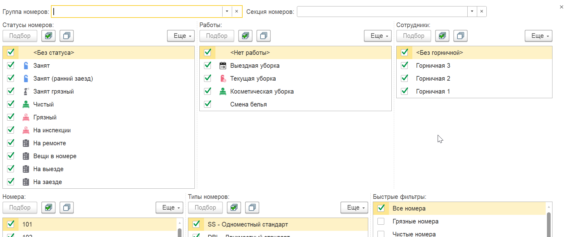Click the На ремонте status icon
Screen dimensions: 571x237
point(26,143)
